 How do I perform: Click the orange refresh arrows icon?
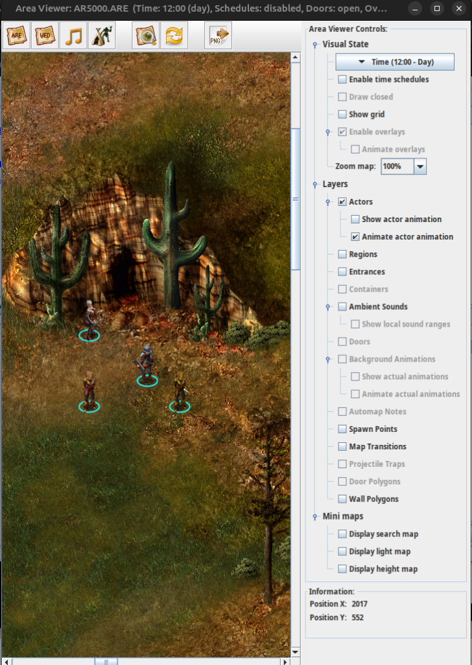click(x=174, y=36)
